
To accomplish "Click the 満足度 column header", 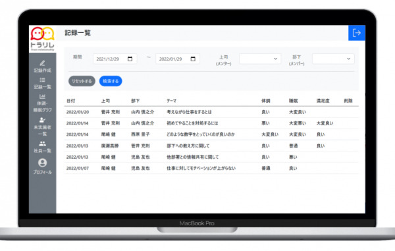I will coord(323,101).
